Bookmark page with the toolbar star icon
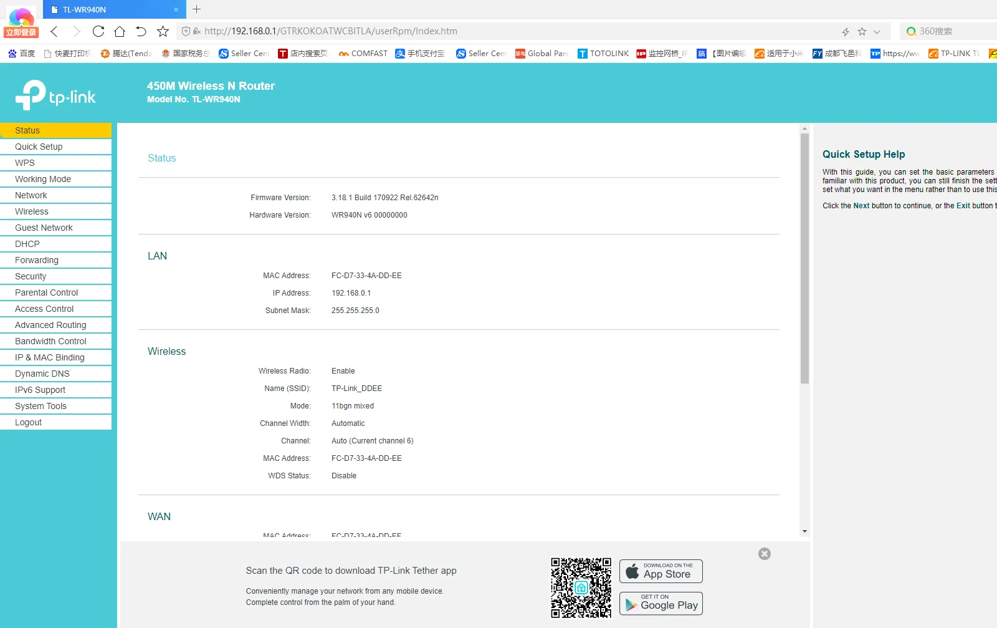Screen dimensions: 997x628 (163, 31)
